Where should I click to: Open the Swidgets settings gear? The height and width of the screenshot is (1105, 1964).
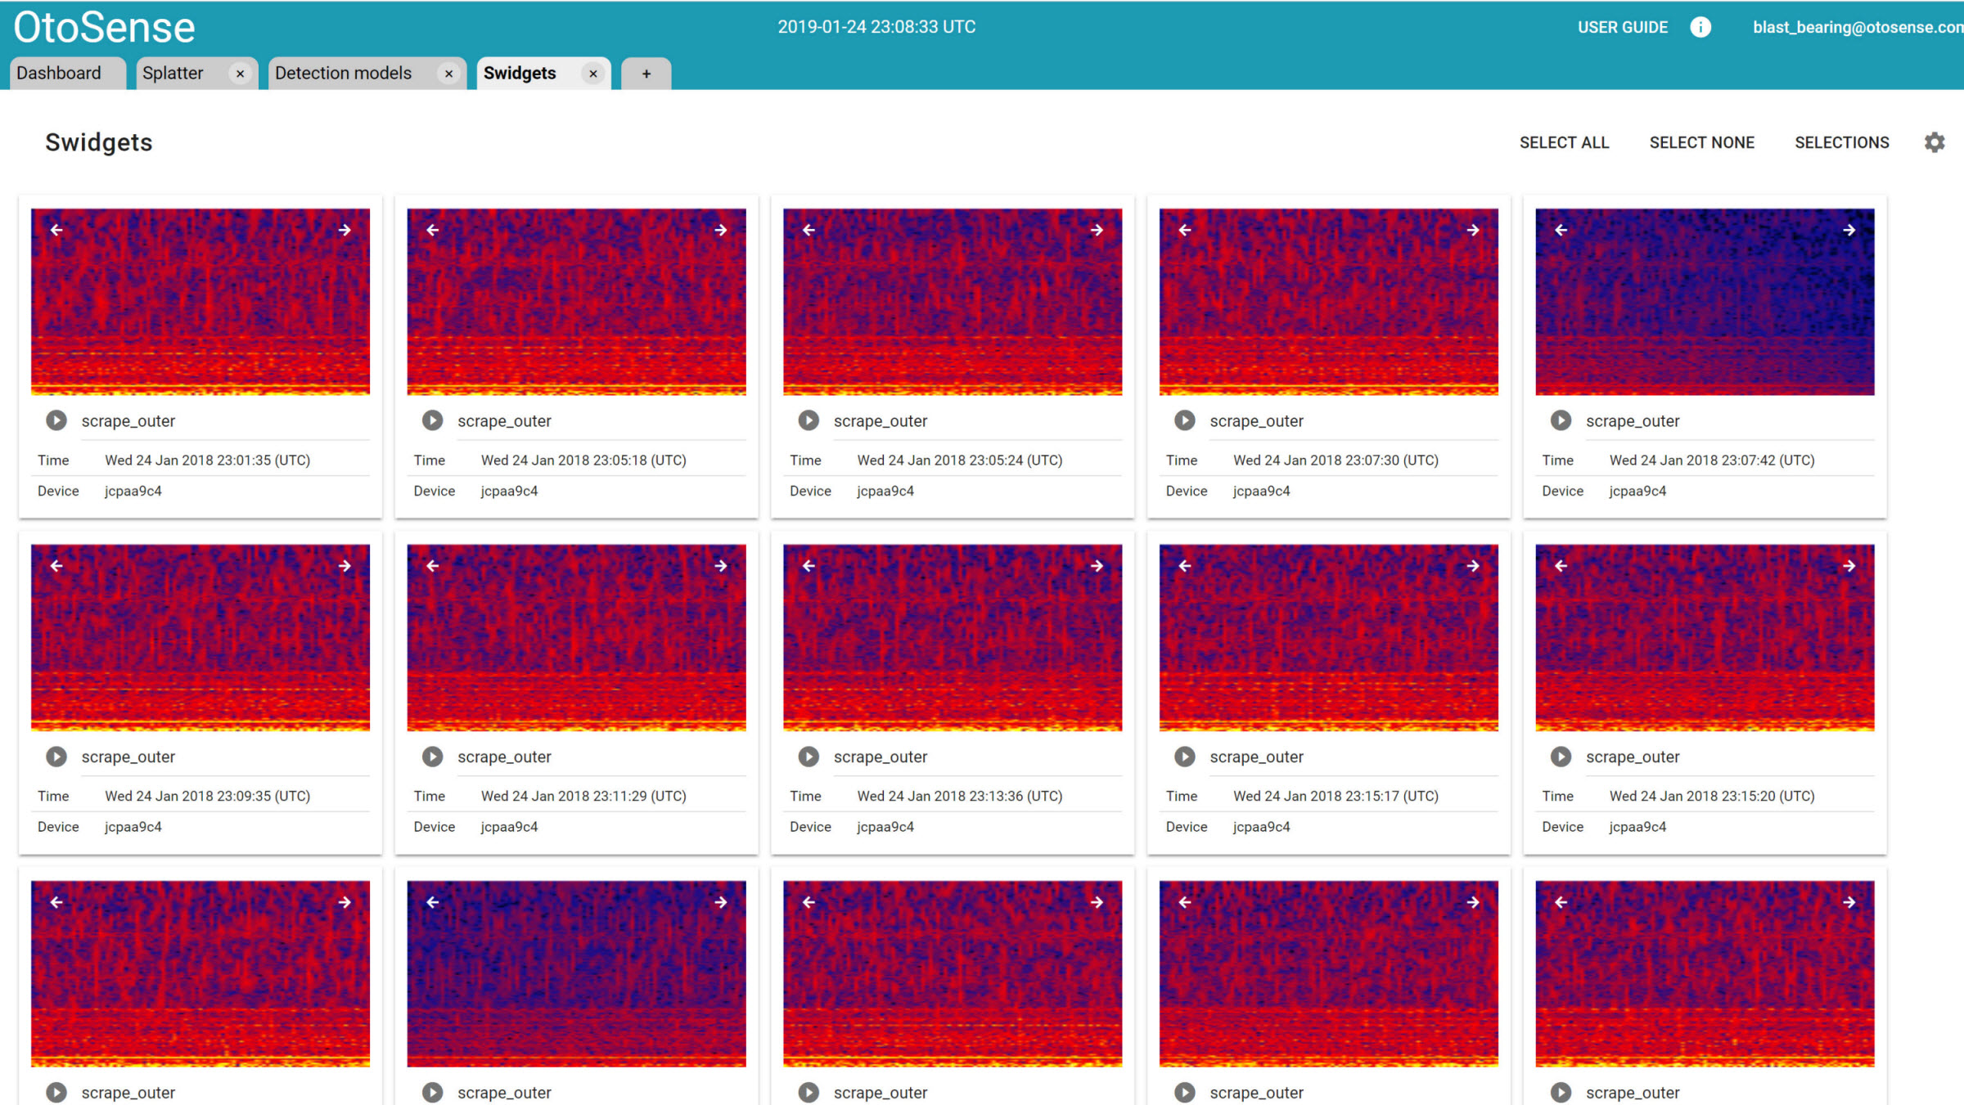click(1934, 142)
